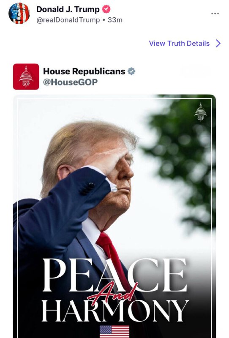Expand the chevron arrow next to View Truth Details
This screenshot has height=338, width=229.
tap(218, 44)
